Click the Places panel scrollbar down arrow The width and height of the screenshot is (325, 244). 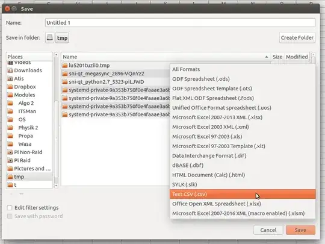(56, 186)
